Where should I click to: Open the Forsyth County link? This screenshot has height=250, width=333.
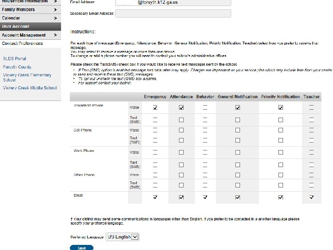click(x=17, y=67)
